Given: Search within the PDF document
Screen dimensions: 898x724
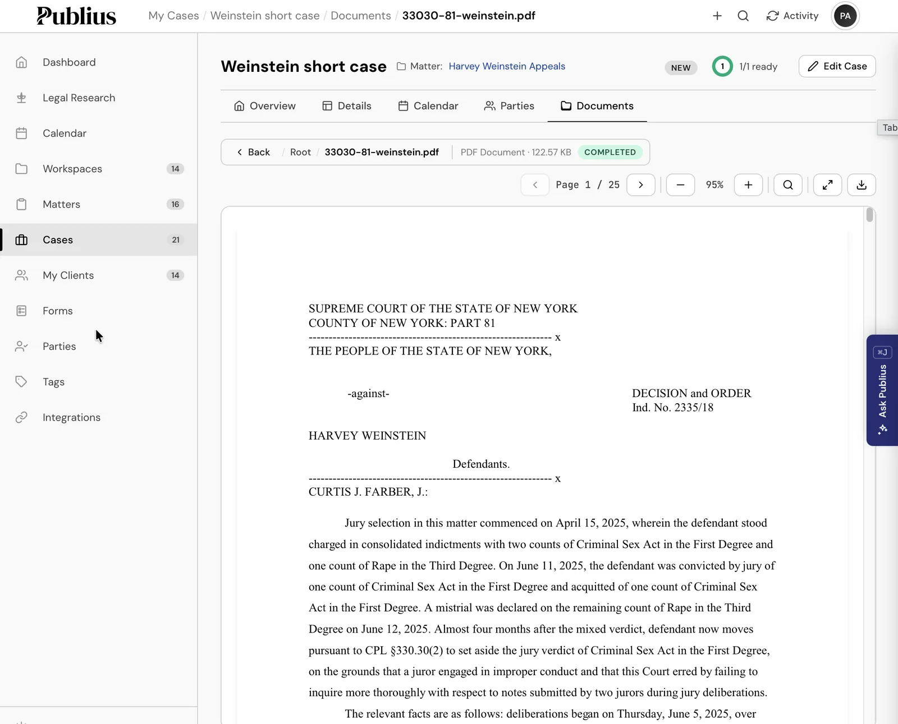Looking at the screenshot, I should (x=788, y=185).
